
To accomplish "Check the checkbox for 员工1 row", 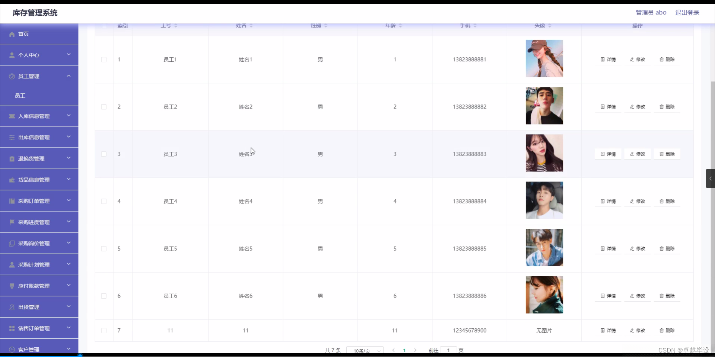I will [x=103, y=59].
